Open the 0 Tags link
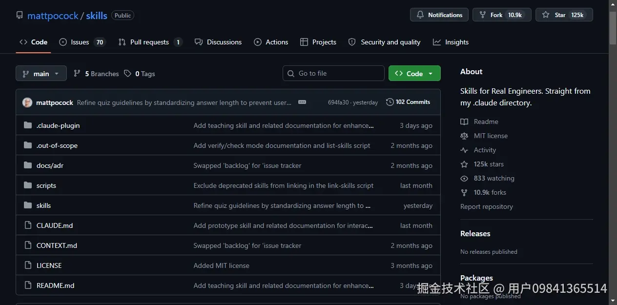Screen dimensions: 617x305 [x=140, y=74]
